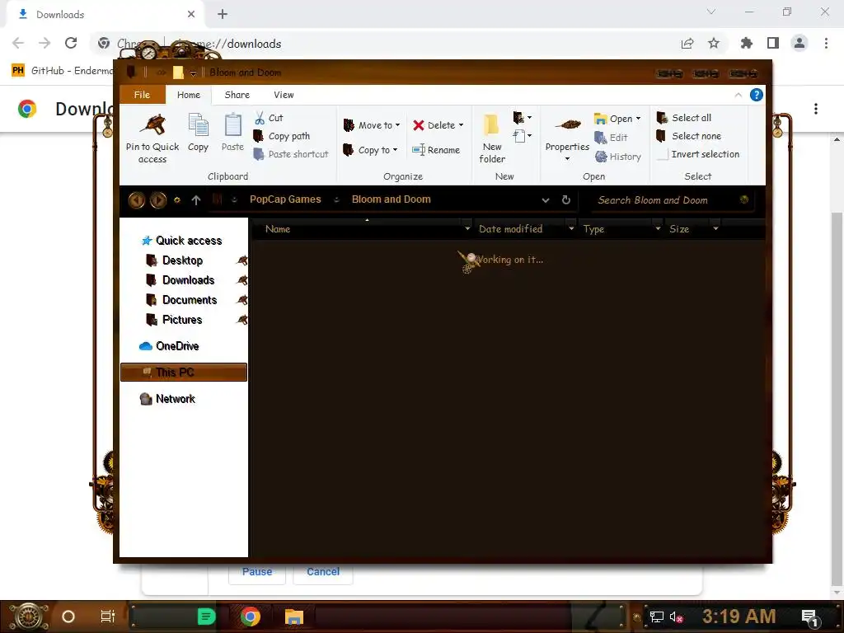844x633 pixels.
Task: Open a new Chrome tab
Action: [223, 15]
